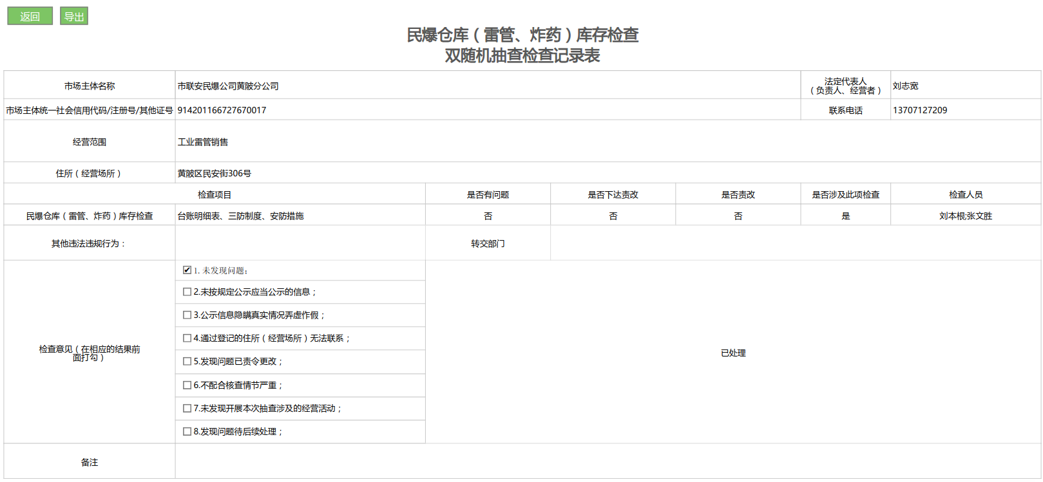Screen dimensions: 1043x482
Task: Enable 6.不配合核查情节严重 checkbox
Action: point(187,385)
